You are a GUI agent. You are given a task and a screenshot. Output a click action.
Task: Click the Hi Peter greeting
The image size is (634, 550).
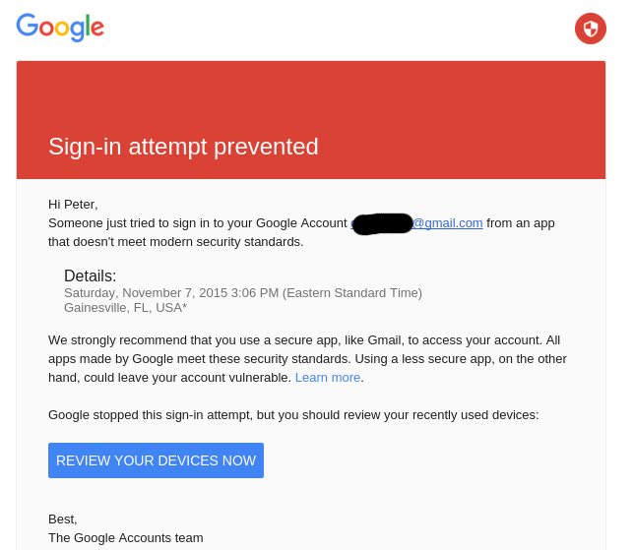pos(73,205)
